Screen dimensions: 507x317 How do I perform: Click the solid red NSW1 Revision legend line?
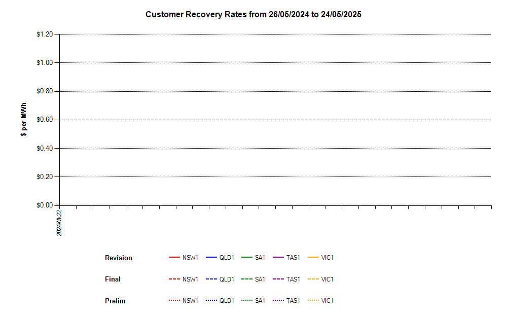tap(174, 258)
